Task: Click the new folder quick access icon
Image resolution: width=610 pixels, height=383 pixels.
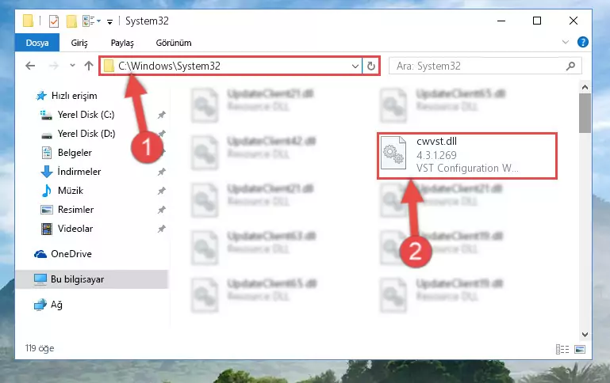Action: pyautogui.click(x=71, y=21)
